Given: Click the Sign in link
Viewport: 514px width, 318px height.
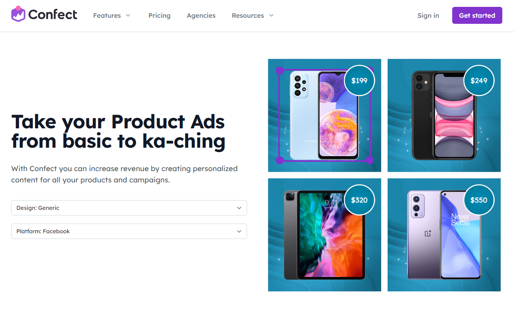Looking at the screenshot, I should [428, 15].
